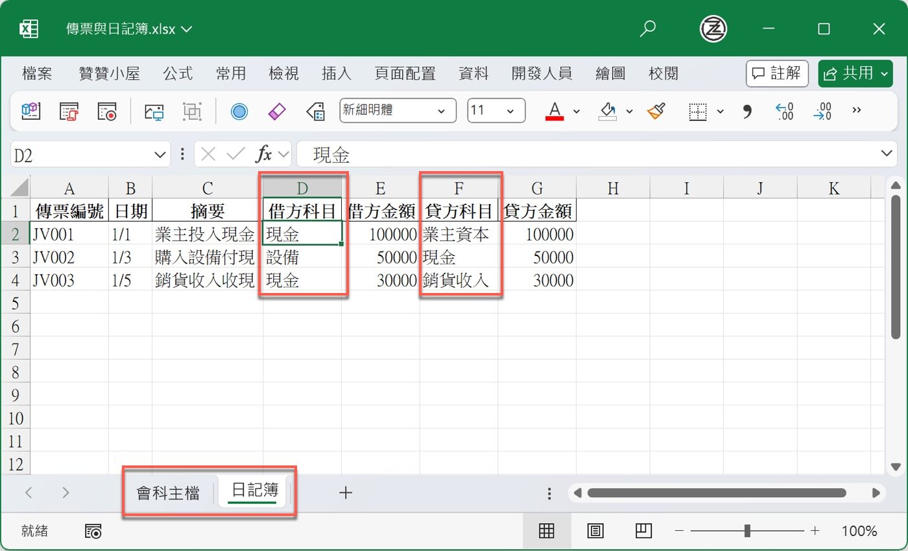Select the eraser tool icon in the toolbar

[276, 111]
